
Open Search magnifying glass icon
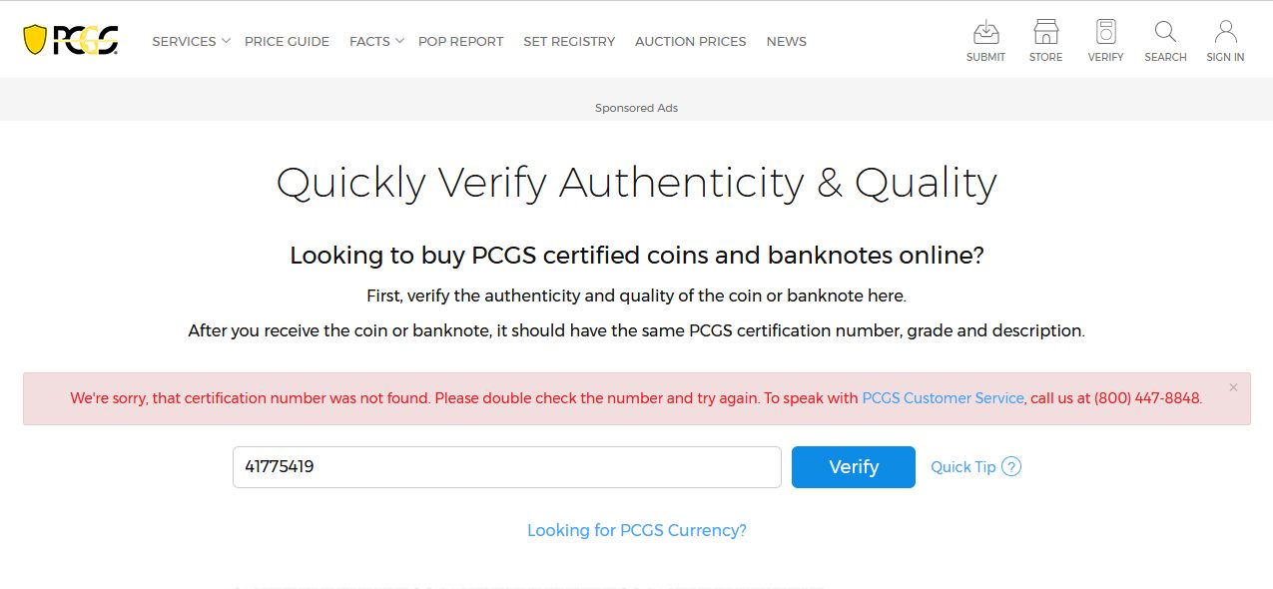click(x=1165, y=32)
